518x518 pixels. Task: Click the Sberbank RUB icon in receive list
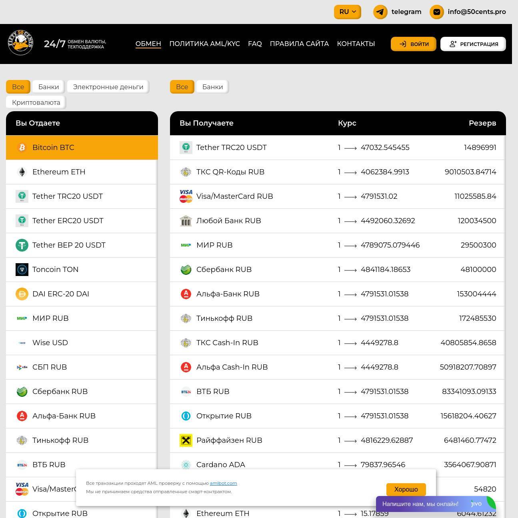[x=186, y=270]
